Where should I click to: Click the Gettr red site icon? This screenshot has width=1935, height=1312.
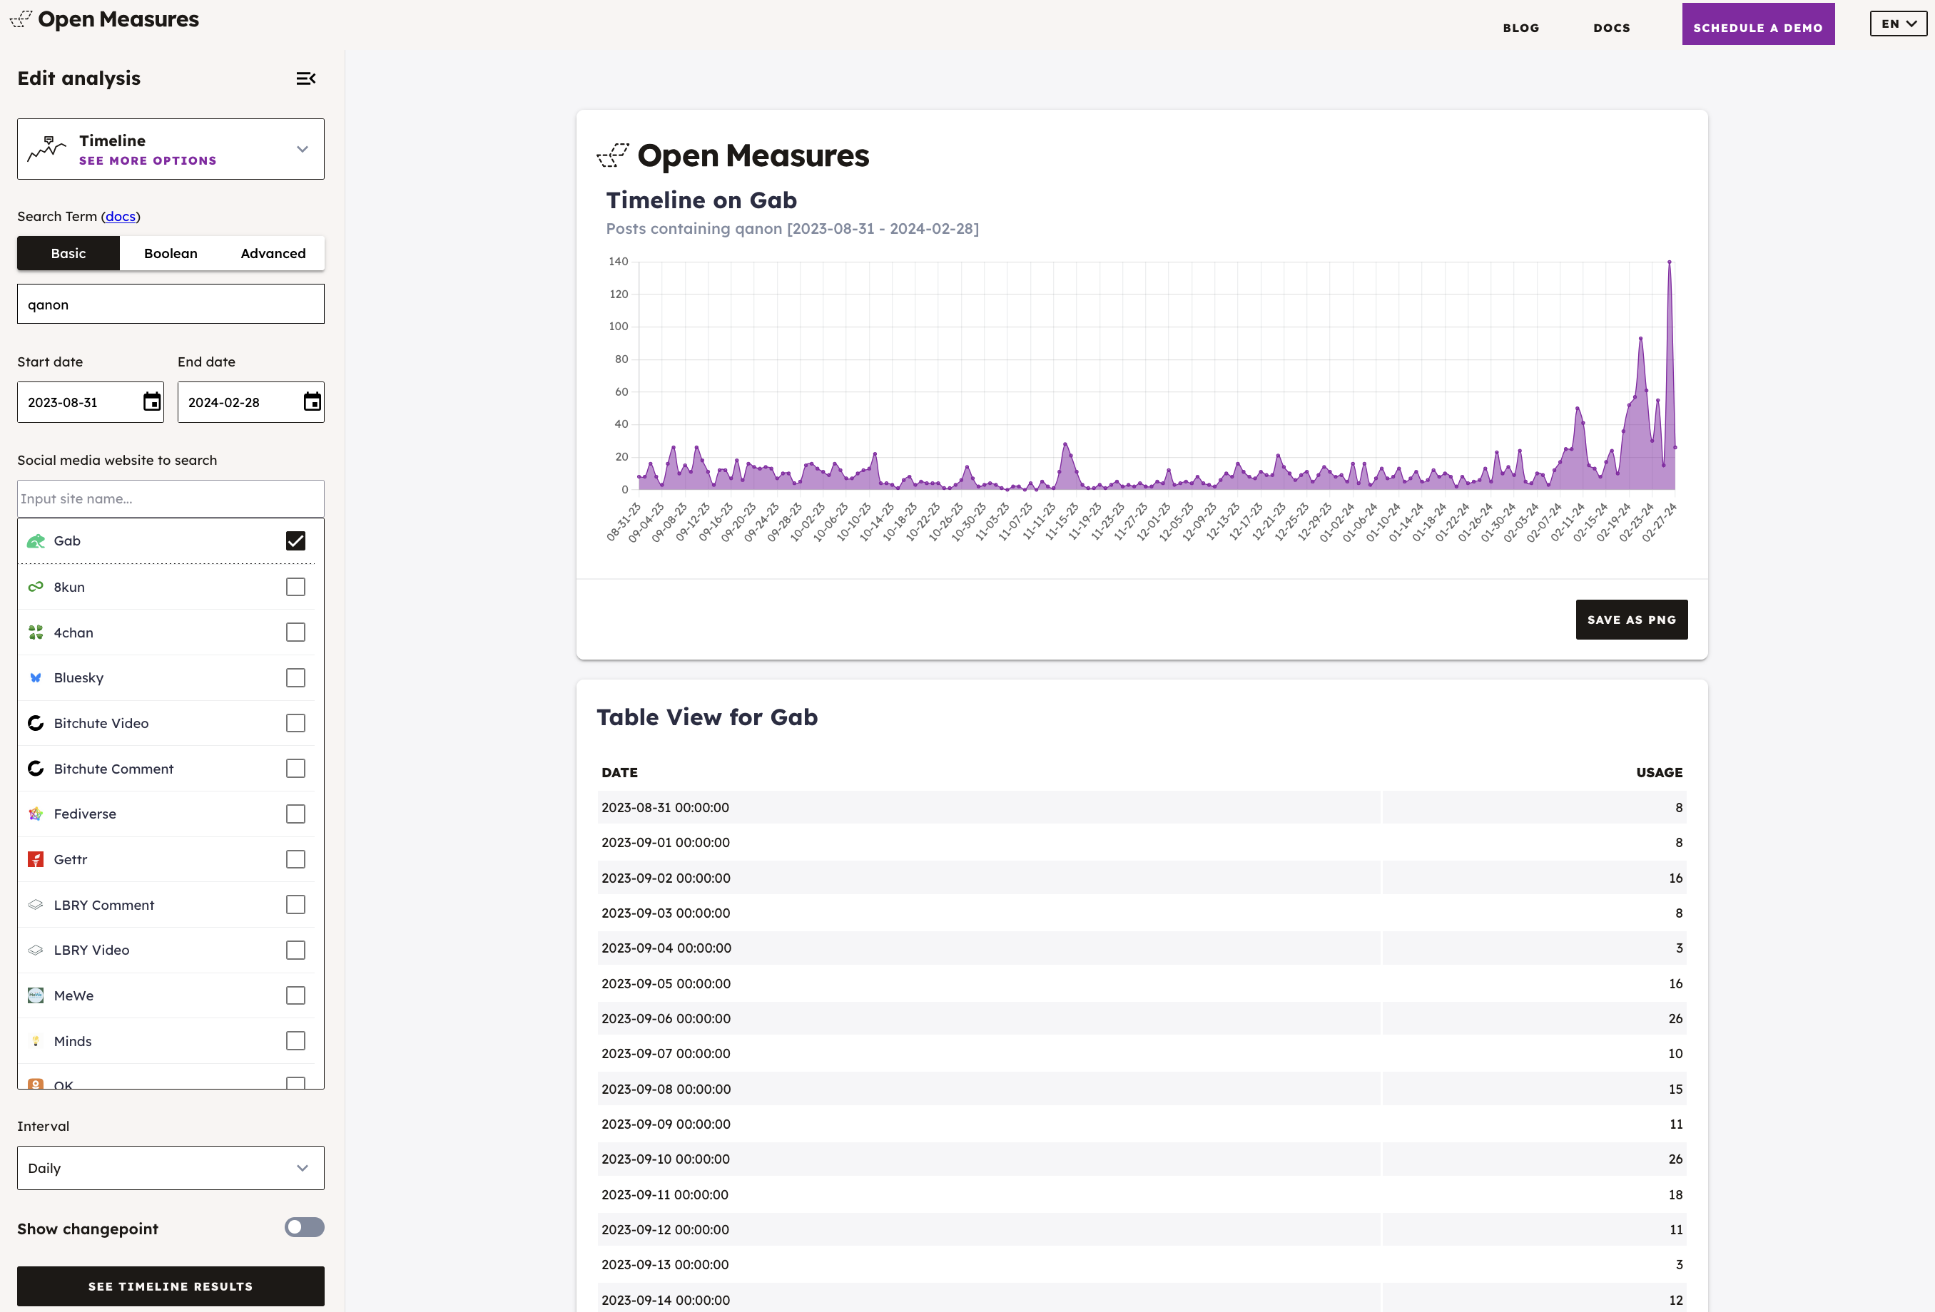pyautogui.click(x=36, y=859)
